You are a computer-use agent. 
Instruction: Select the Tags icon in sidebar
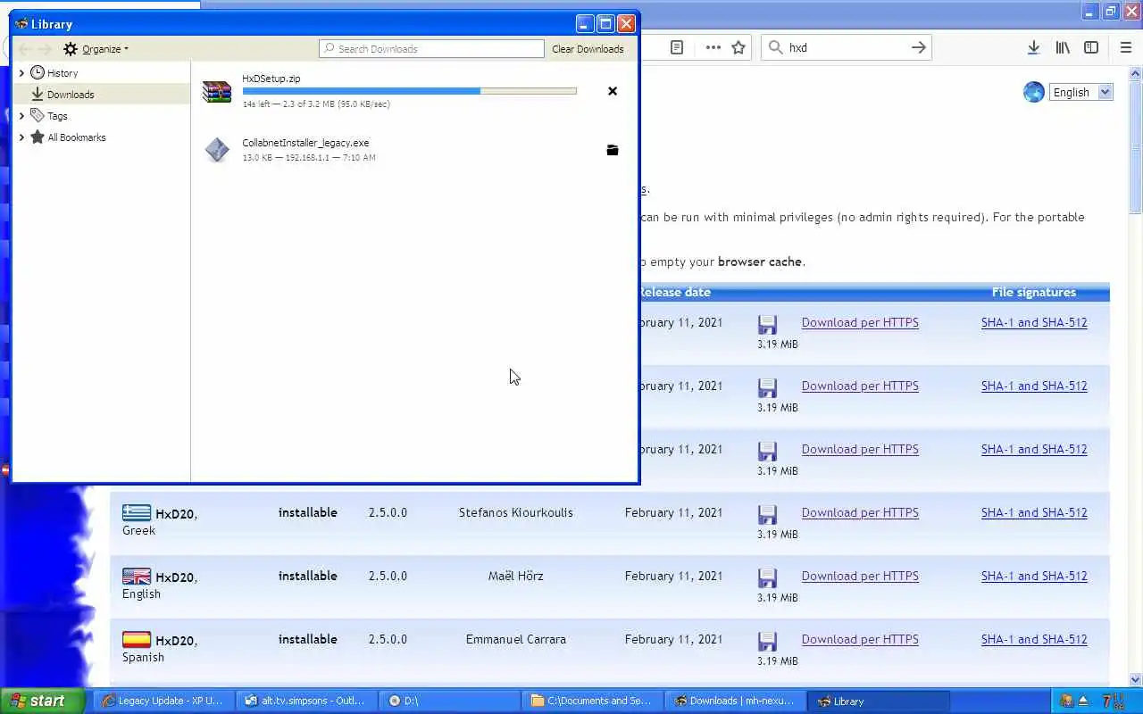pyautogui.click(x=38, y=116)
